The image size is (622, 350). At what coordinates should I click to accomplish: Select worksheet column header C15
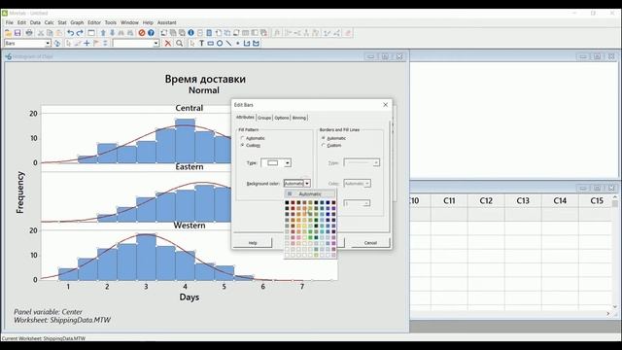[x=596, y=201]
